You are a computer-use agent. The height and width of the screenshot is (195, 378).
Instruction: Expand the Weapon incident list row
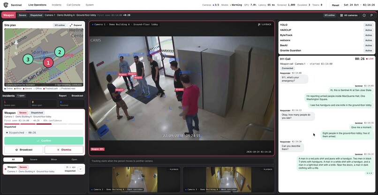click(x=81, y=169)
